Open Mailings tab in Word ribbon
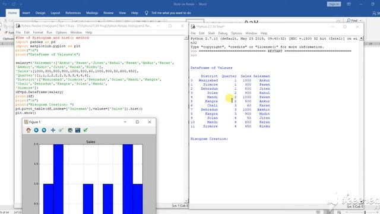Viewport: 380px width, 214px height. 92,13
